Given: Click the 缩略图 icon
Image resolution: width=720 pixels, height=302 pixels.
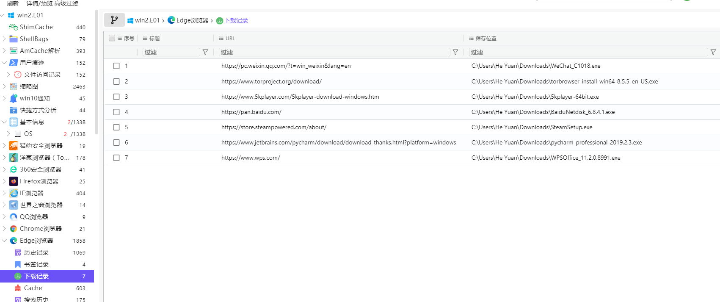Looking at the screenshot, I should (x=14, y=86).
